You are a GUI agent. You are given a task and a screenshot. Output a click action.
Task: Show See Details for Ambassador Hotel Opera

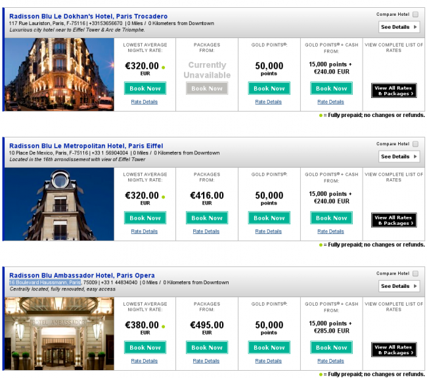tap(398, 286)
